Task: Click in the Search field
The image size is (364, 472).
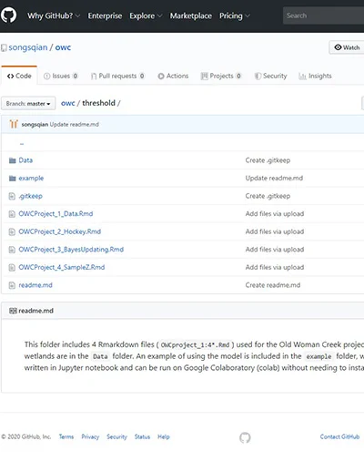Action: click(323, 15)
